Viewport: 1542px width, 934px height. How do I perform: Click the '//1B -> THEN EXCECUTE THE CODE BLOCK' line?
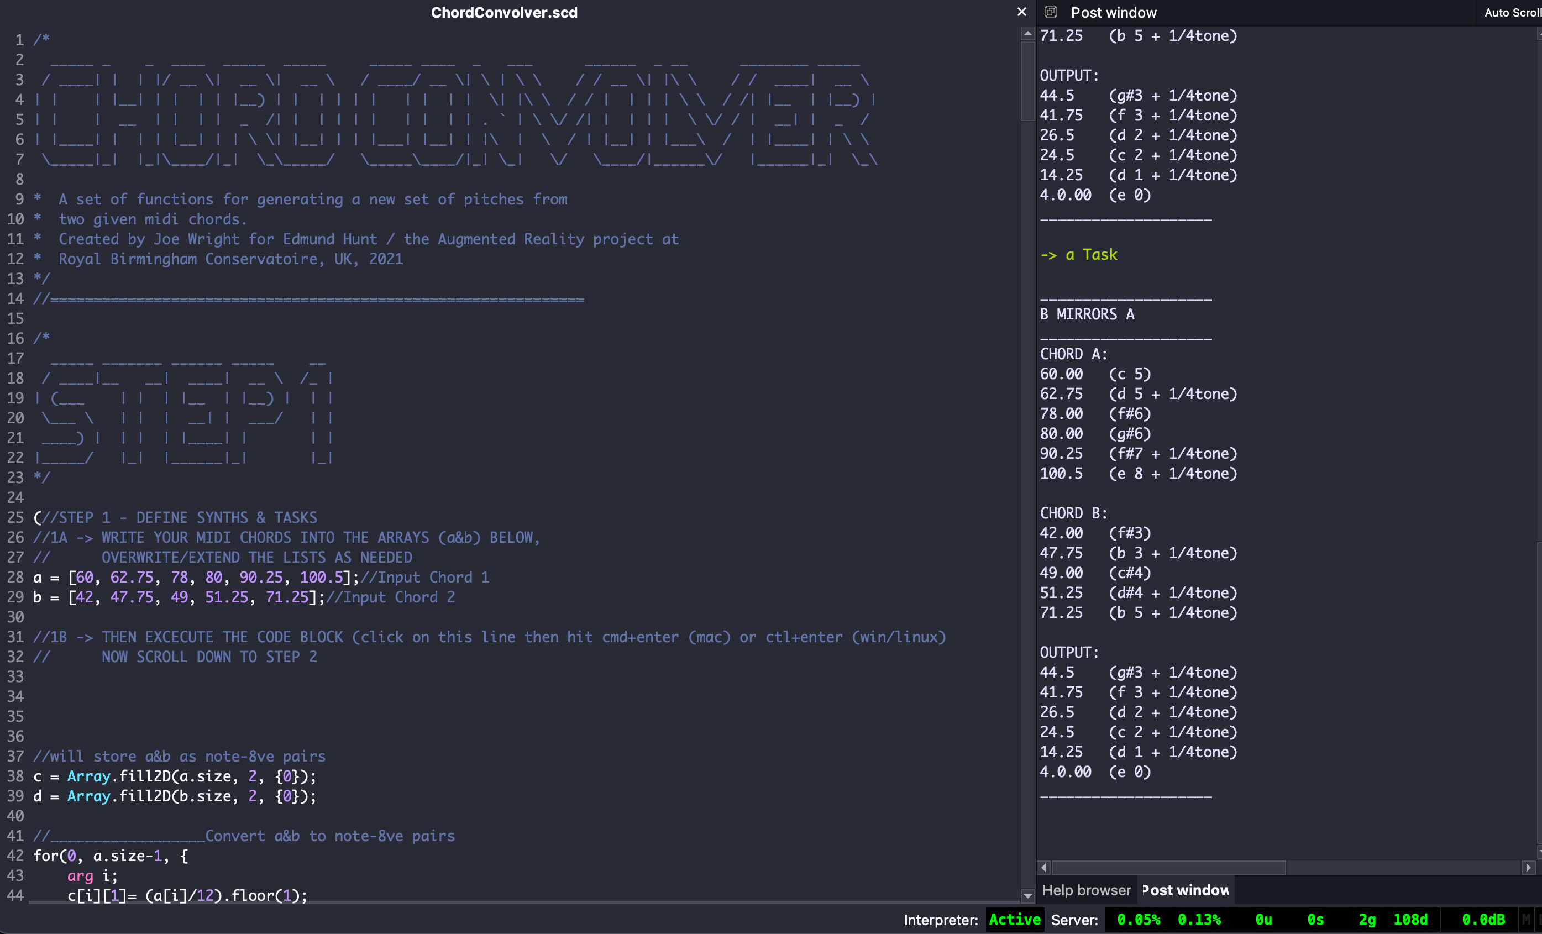489,637
